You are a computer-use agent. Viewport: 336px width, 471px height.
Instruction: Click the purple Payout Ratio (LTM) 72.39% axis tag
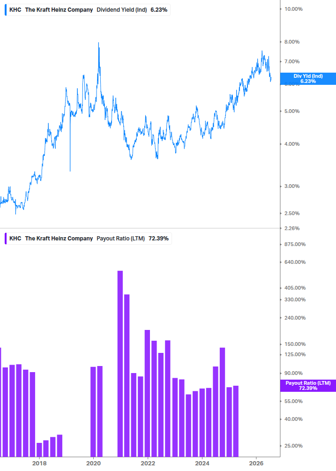(308, 386)
